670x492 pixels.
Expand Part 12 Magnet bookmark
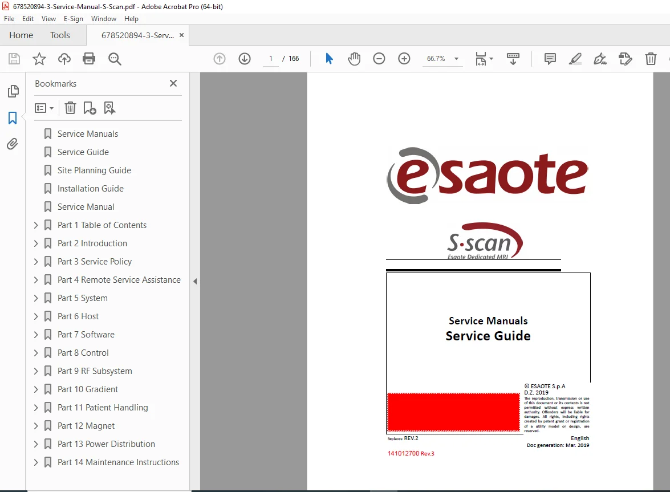click(36, 426)
